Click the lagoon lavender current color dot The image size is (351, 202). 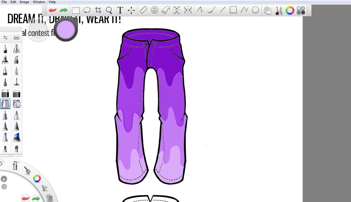(x=4, y=187)
